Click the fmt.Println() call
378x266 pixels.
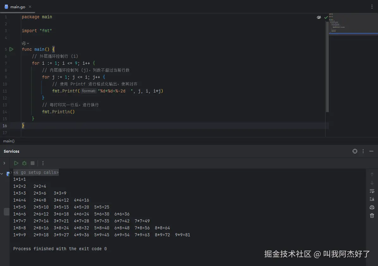click(x=58, y=112)
